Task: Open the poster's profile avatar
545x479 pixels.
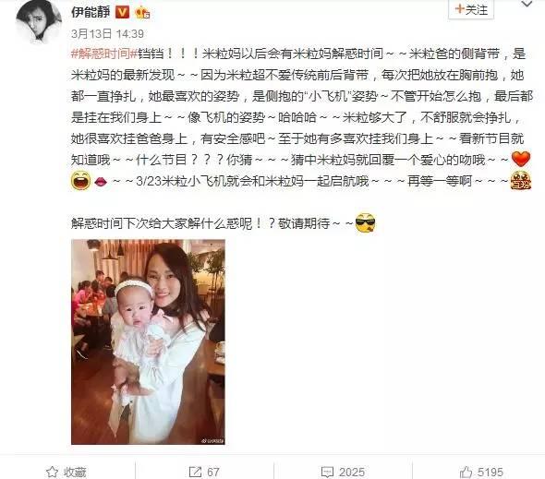Action: coord(38,21)
